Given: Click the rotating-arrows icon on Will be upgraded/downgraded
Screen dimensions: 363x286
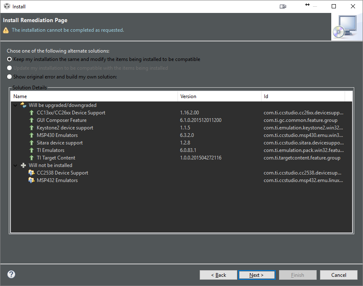Looking at the screenshot, I should tap(23, 105).
